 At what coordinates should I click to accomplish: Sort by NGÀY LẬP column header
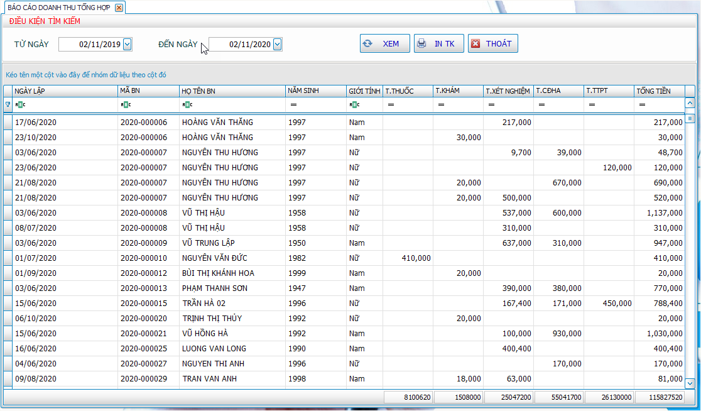pos(65,90)
